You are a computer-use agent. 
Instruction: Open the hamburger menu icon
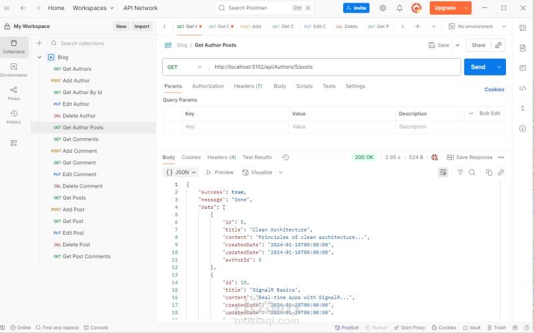tap(7, 8)
